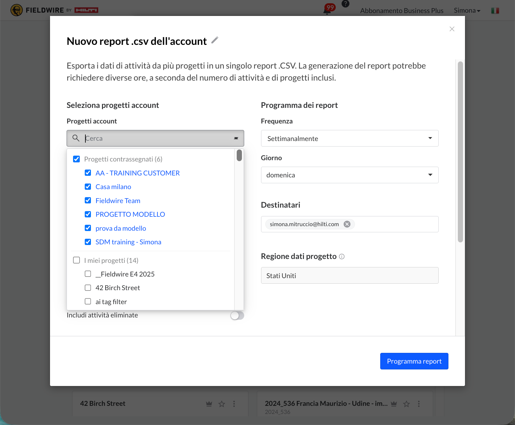Open the Simona user menu
The width and height of the screenshot is (515, 425).
[467, 10]
